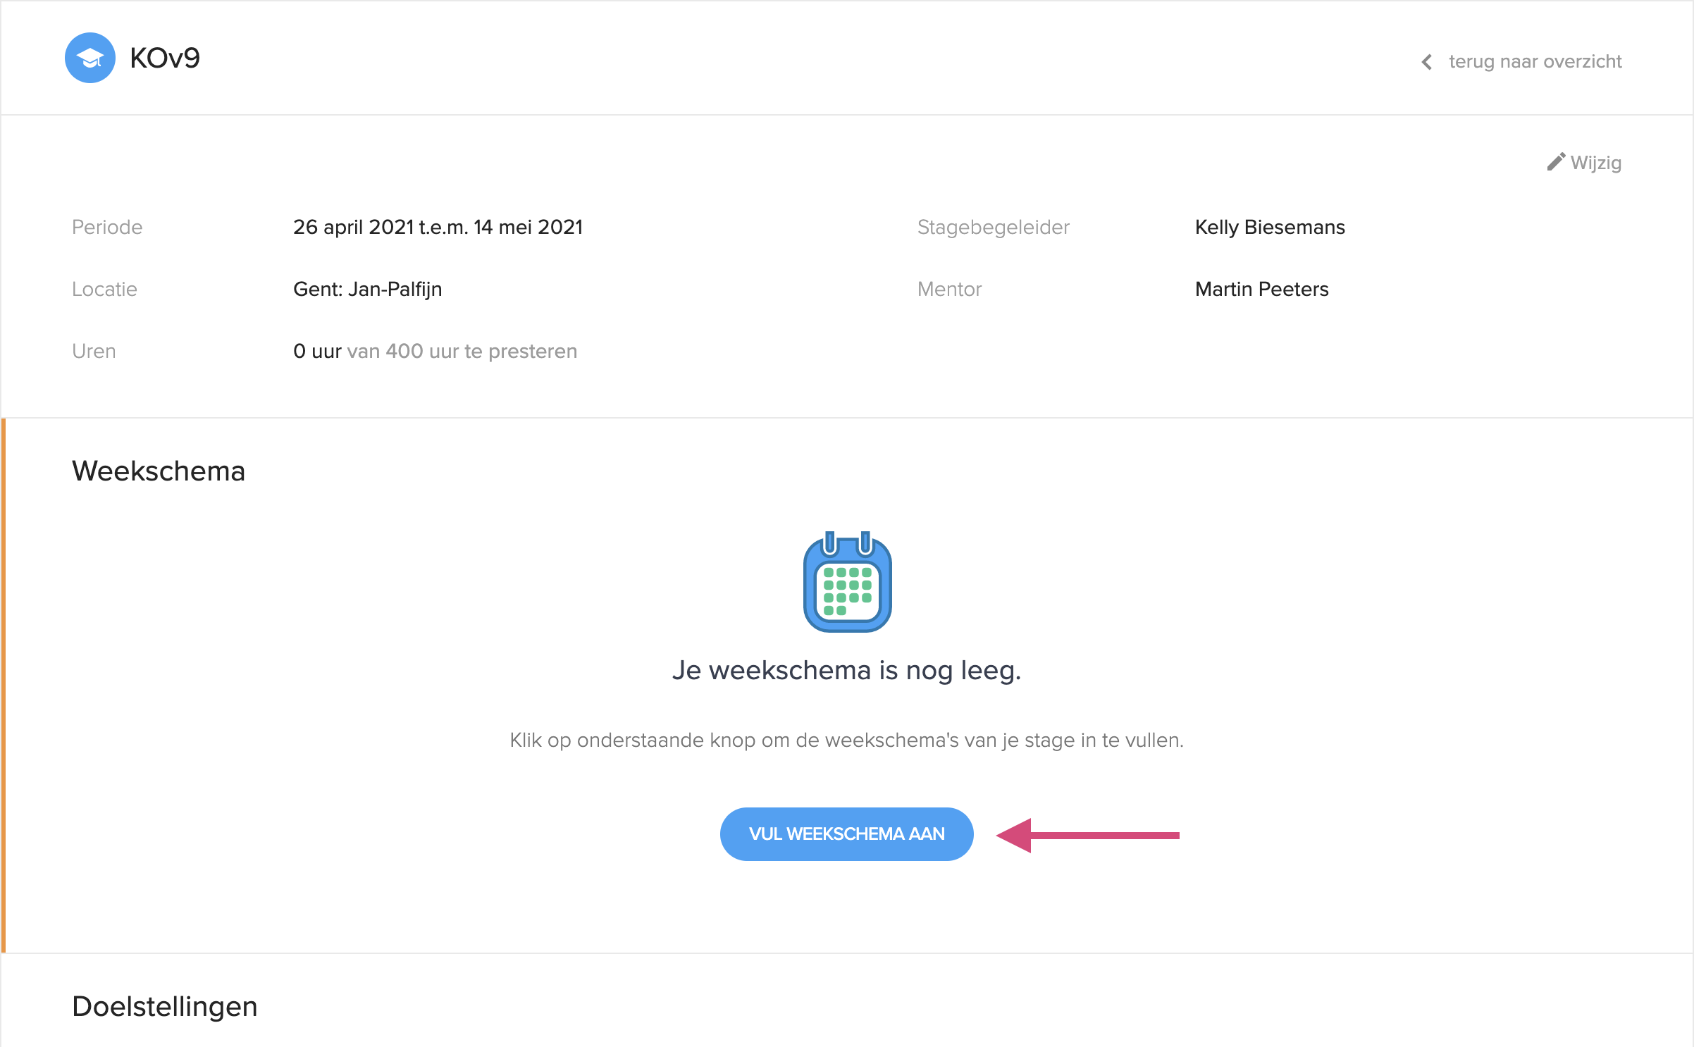1694x1047 pixels.
Task: Select the Weekschema section heading
Action: pyautogui.click(x=159, y=471)
